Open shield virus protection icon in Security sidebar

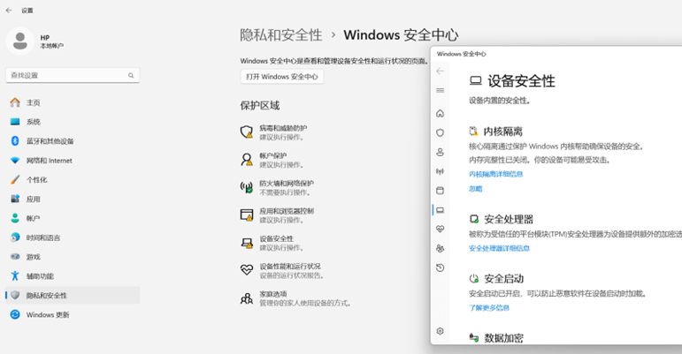pyautogui.click(x=441, y=132)
